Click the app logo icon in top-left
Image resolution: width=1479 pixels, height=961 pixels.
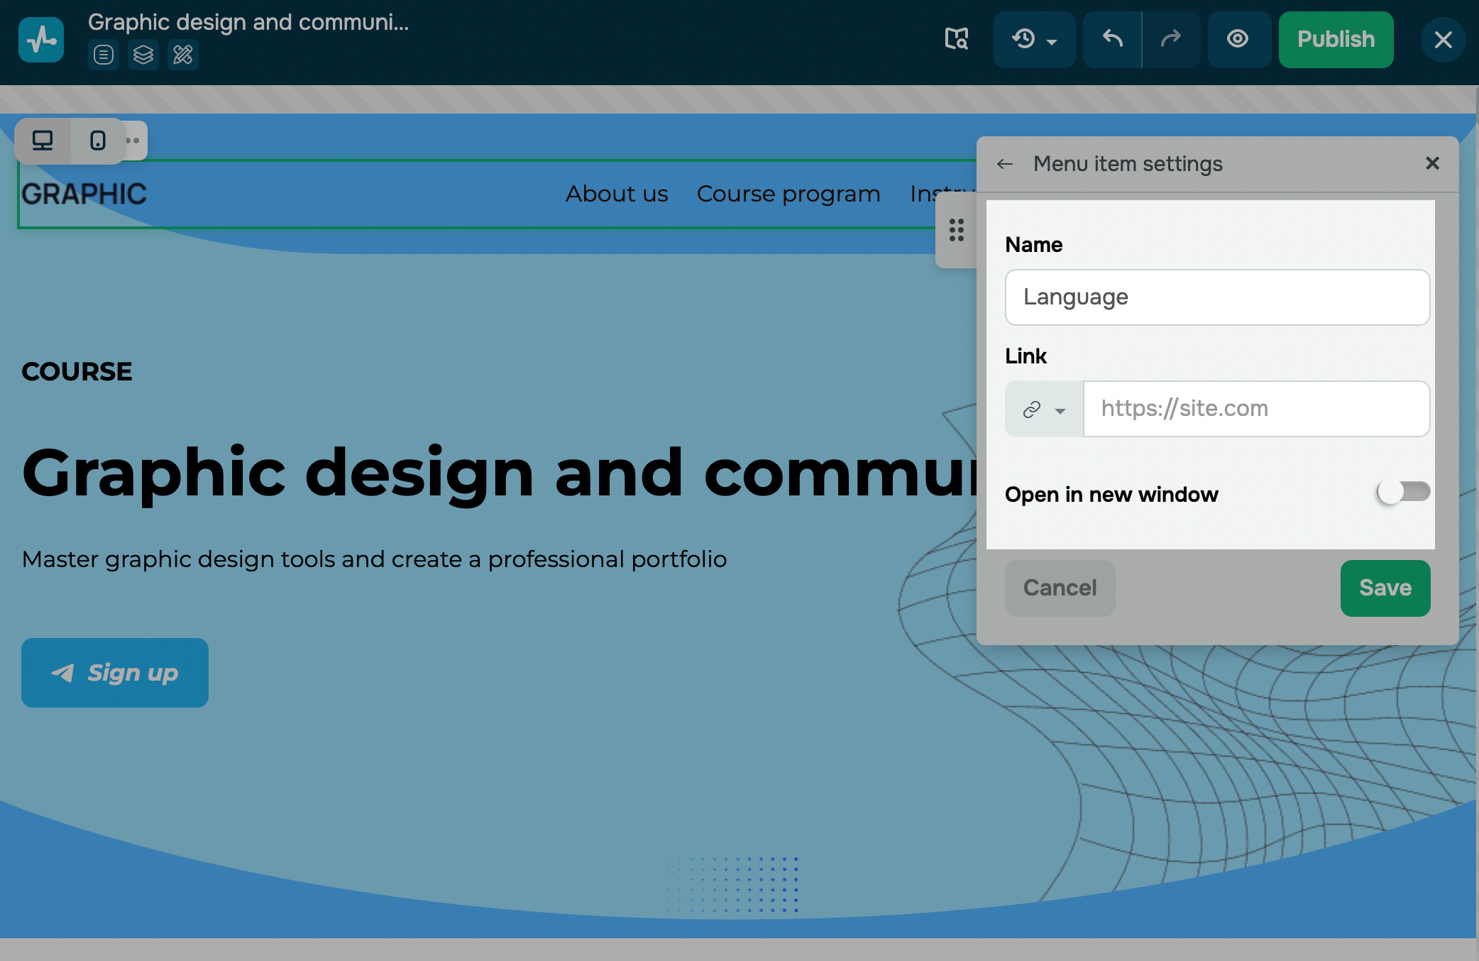(41, 40)
